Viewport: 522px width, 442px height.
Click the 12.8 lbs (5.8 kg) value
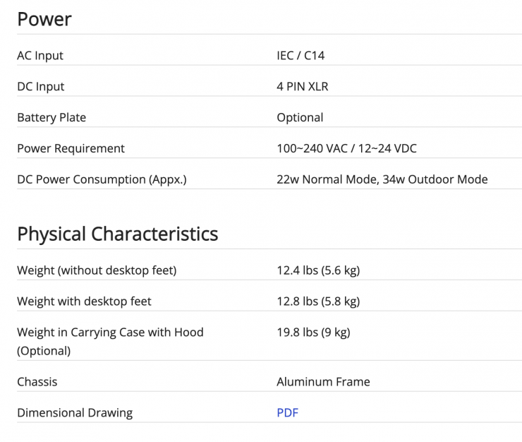coord(318,301)
